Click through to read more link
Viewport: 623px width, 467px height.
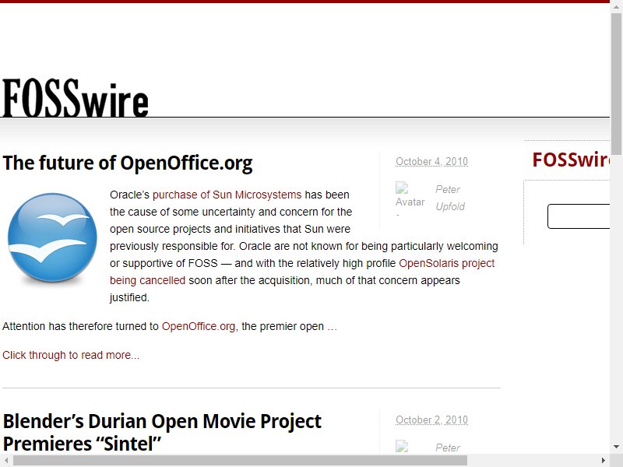(71, 355)
